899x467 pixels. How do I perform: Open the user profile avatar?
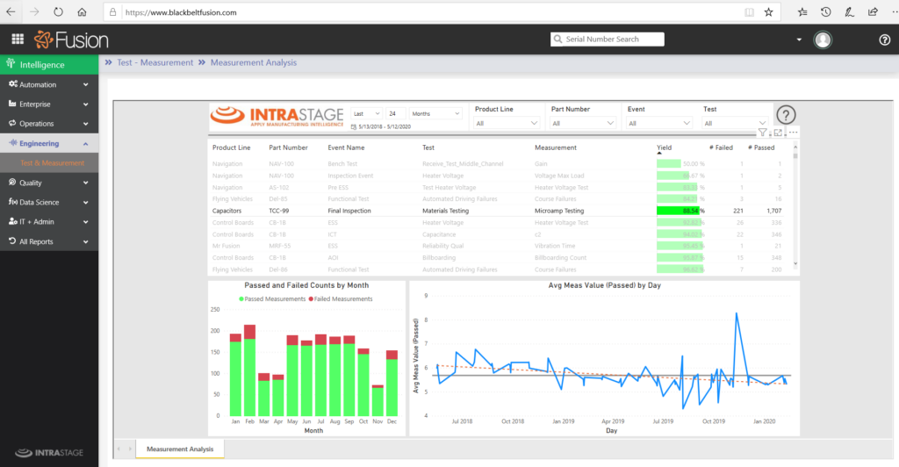click(823, 40)
